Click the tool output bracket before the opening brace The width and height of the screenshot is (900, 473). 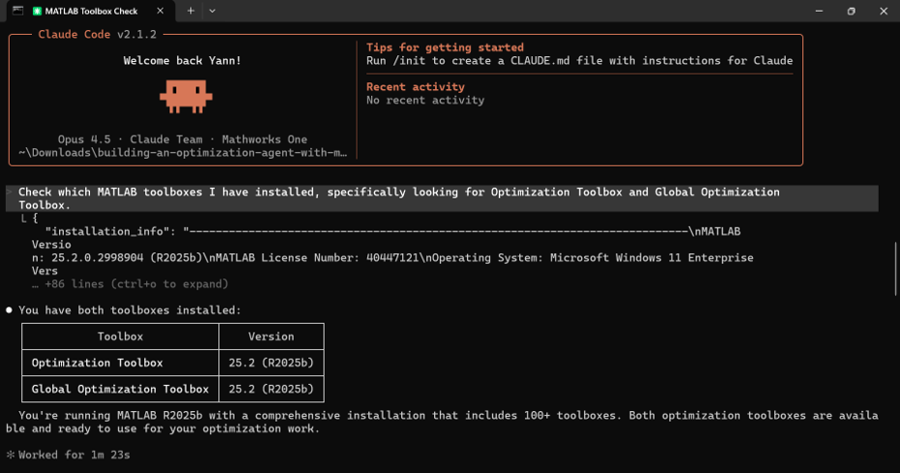click(24, 219)
